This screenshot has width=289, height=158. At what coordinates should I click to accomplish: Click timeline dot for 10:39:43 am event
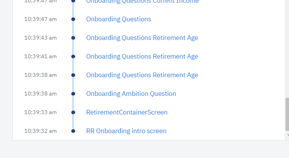(x=73, y=38)
